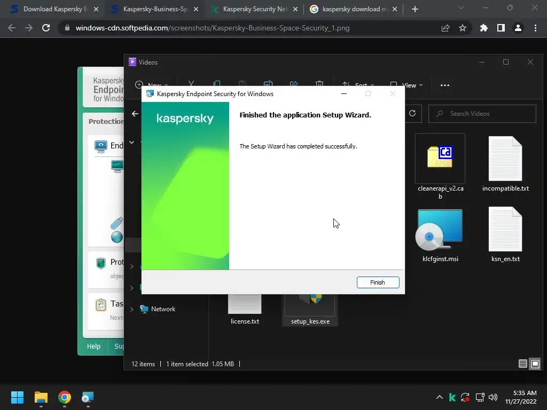The width and height of the screenshot is (547, 410).
Task: Select the klcfginst.msi installer file
Action: [x=440, y=235]
